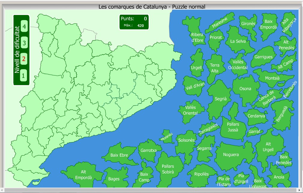Grab the Segrià puzzle piece

coord(221,99)
